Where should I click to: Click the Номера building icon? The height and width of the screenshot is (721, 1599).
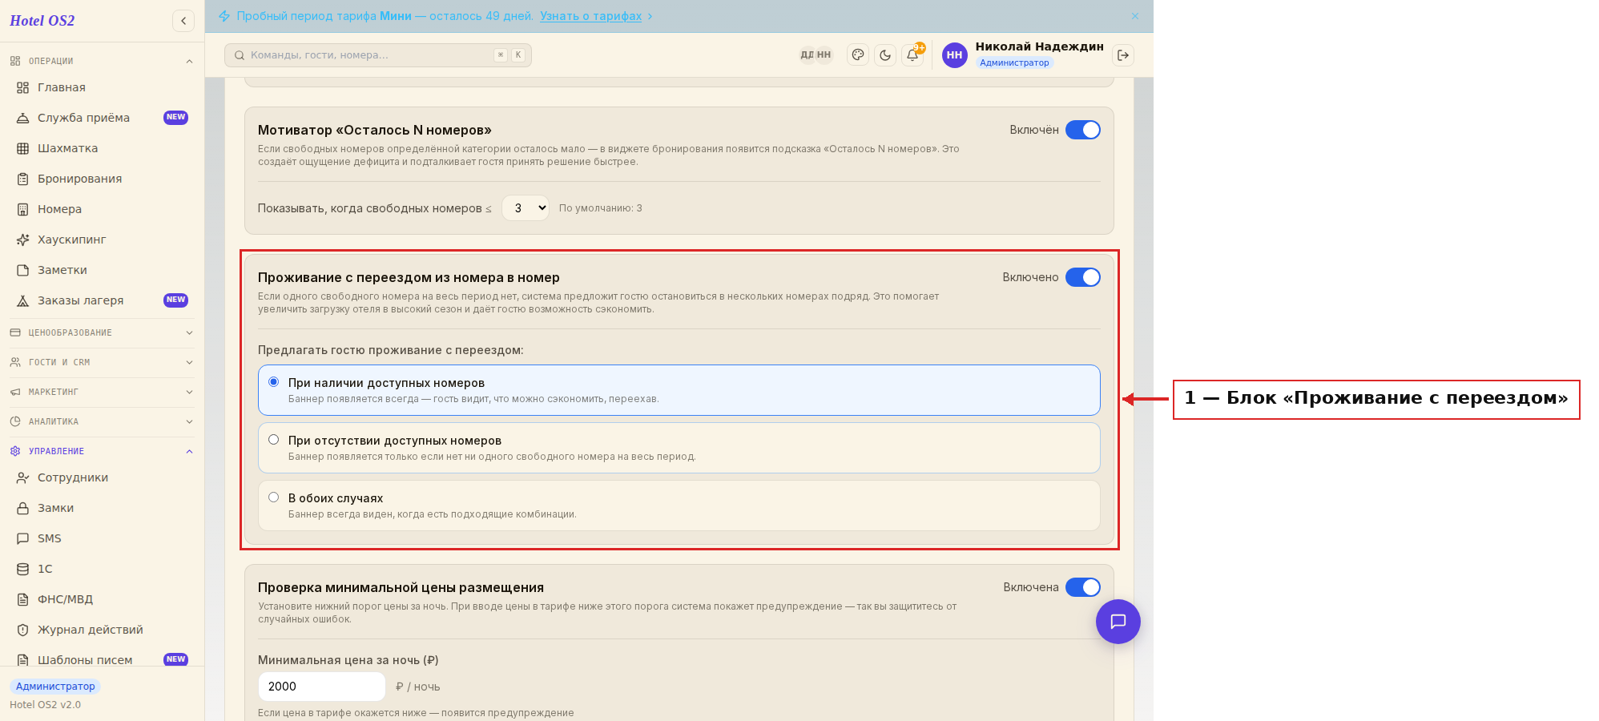(x=22, y=209)
